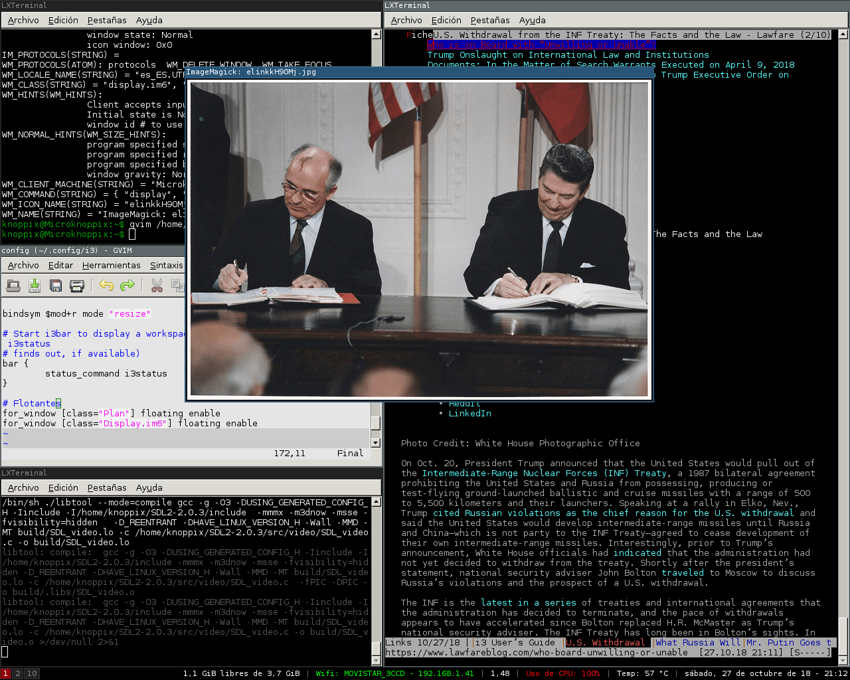
Task: Open Pestañas menu in the bottom-left LXTerminal
Action: (107, 488)
